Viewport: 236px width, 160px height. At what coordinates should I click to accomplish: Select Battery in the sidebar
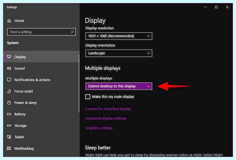20,114
